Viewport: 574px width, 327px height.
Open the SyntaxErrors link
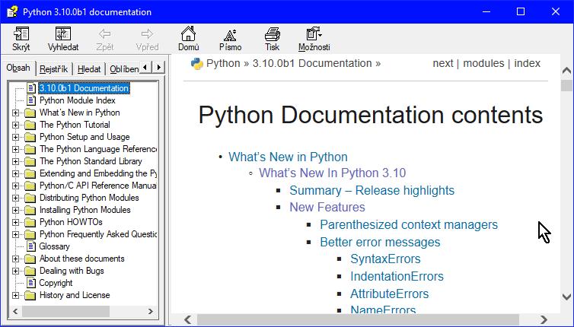pyautogui.click(x=385, y=259)
